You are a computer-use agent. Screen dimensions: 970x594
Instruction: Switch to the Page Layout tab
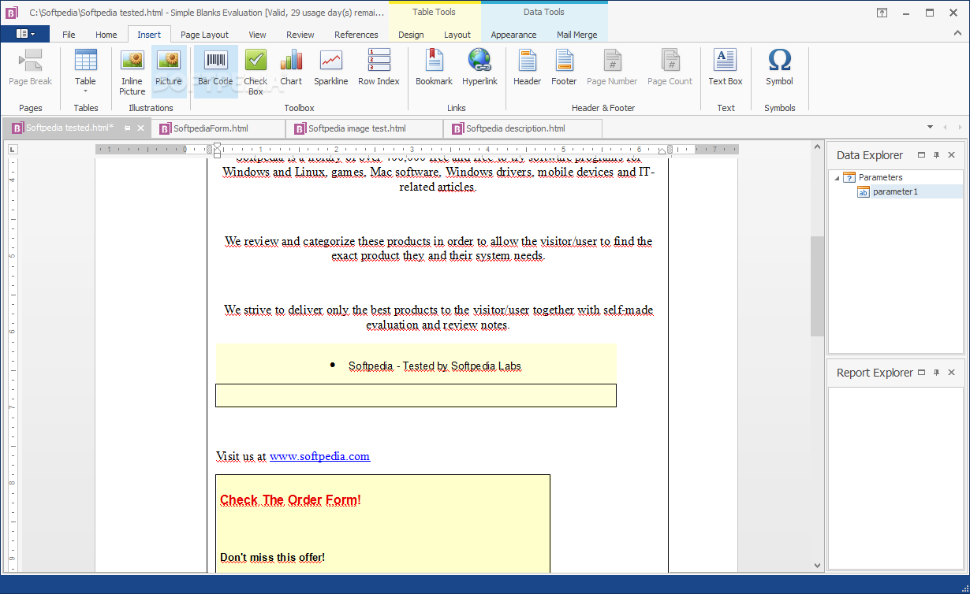204,35
